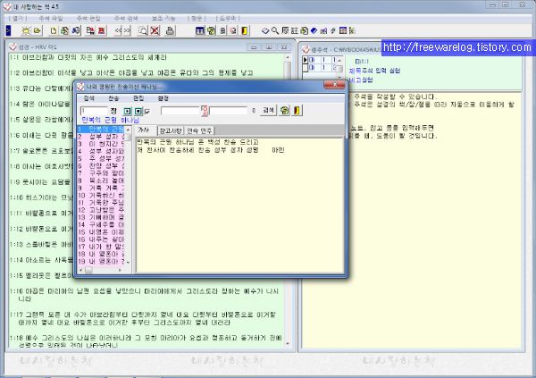Click the hymn list scroll down arrow
This screenshot has width=536, height=378.
click(x=128, y=262)
